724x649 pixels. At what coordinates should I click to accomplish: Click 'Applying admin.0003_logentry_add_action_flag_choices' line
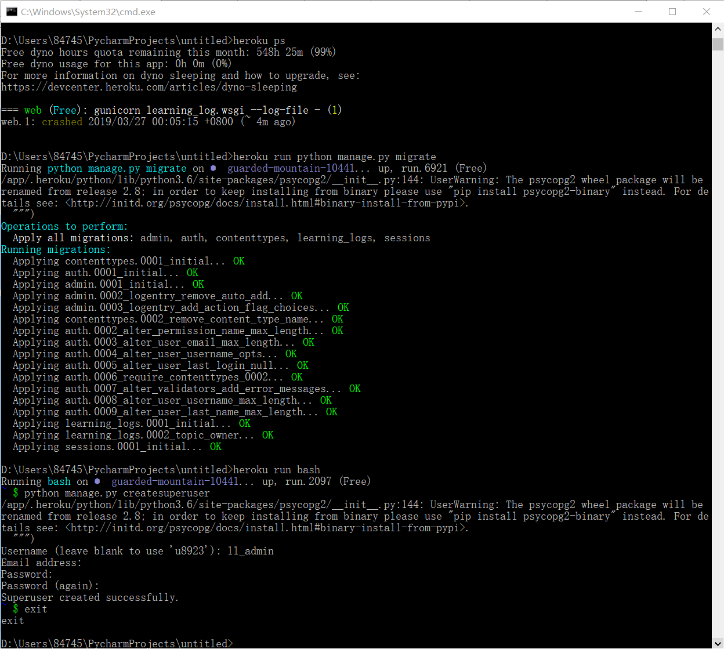click(181, 307)
